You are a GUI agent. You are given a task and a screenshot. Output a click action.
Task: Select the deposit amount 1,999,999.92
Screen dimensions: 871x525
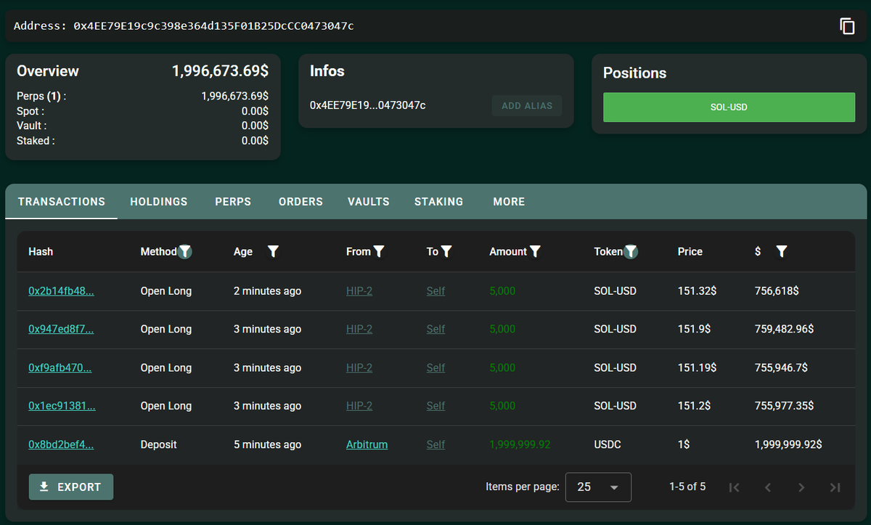pos(520,444)
